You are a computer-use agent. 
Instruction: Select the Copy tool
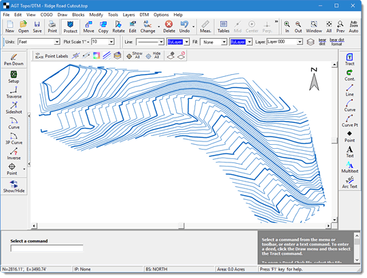pyautogui.click(x=103, y=27)
